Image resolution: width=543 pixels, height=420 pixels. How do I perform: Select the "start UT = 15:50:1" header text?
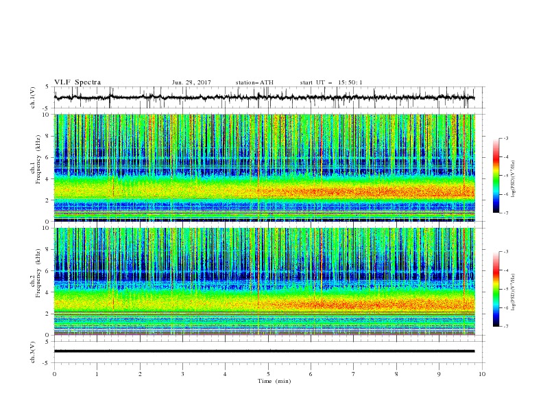(331, 82)
